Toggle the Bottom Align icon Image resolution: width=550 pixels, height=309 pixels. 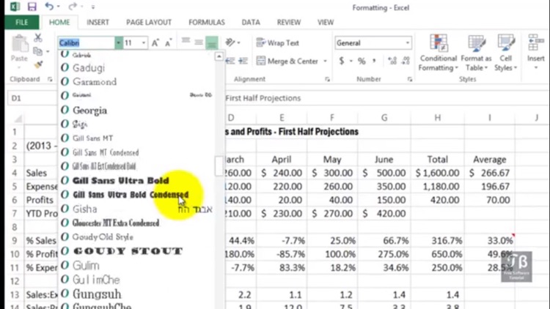[212, 42]
